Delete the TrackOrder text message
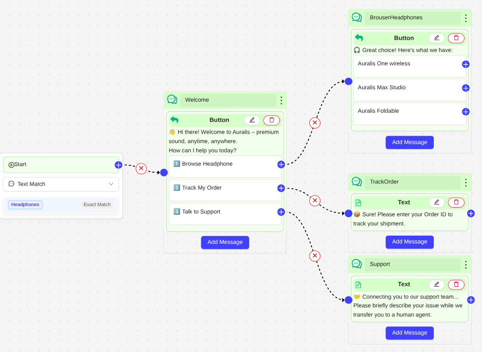The height and width of the screenshot is (352, 482). coord(456,202)
